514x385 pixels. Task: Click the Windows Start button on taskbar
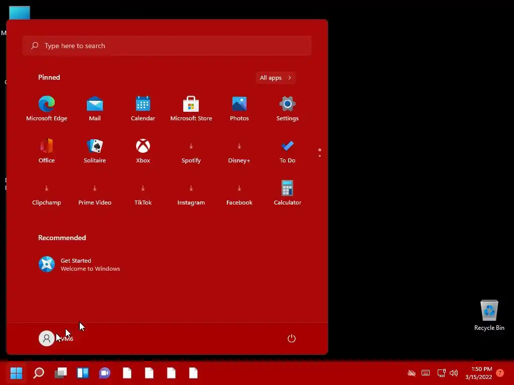[16, 373]
